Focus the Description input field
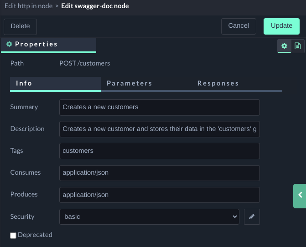The image size is (306, 247). (159, 129)
